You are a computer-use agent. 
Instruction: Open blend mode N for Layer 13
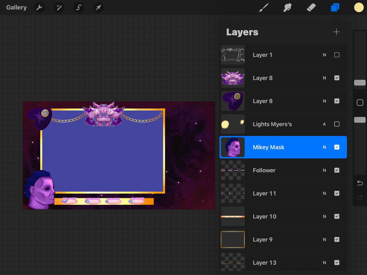pos(324,262)
